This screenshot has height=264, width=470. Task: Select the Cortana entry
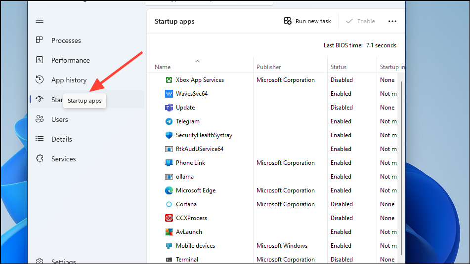tap(186, 204)
